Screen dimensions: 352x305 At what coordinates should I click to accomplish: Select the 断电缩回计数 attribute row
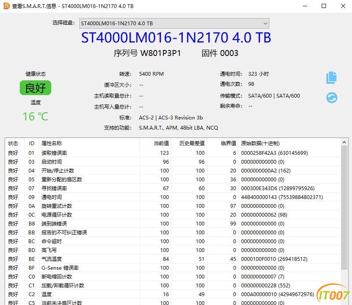(172, 277)
